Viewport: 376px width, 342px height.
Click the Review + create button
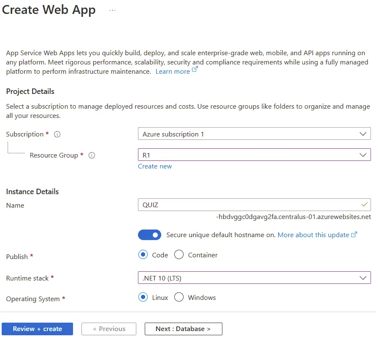37,329
